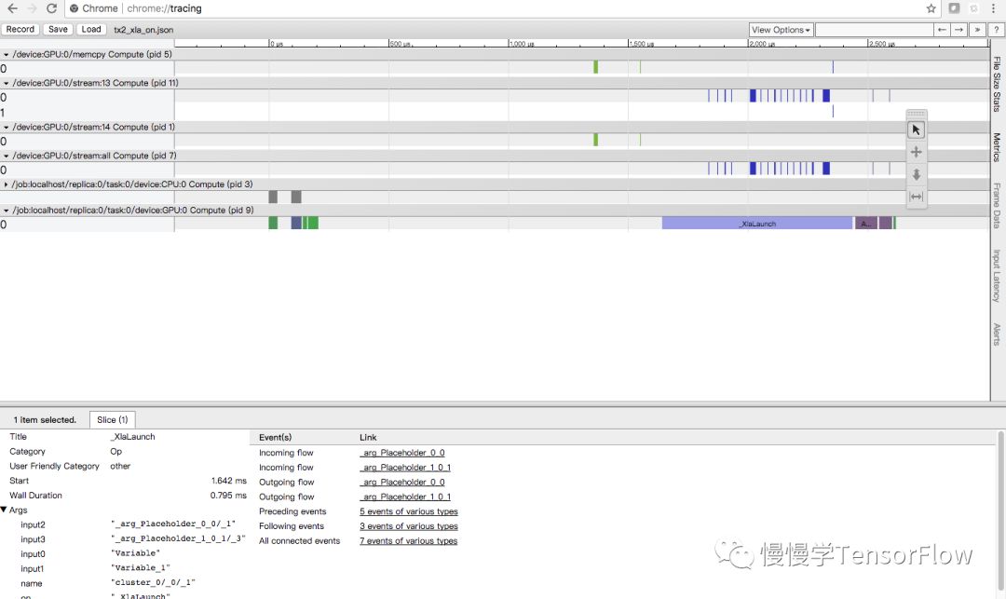
Task: Toggle the side panel with the double chevron
Action: tap(977, 30)
